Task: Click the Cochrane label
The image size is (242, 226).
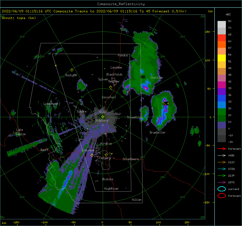Action: [x=88, y=150]
